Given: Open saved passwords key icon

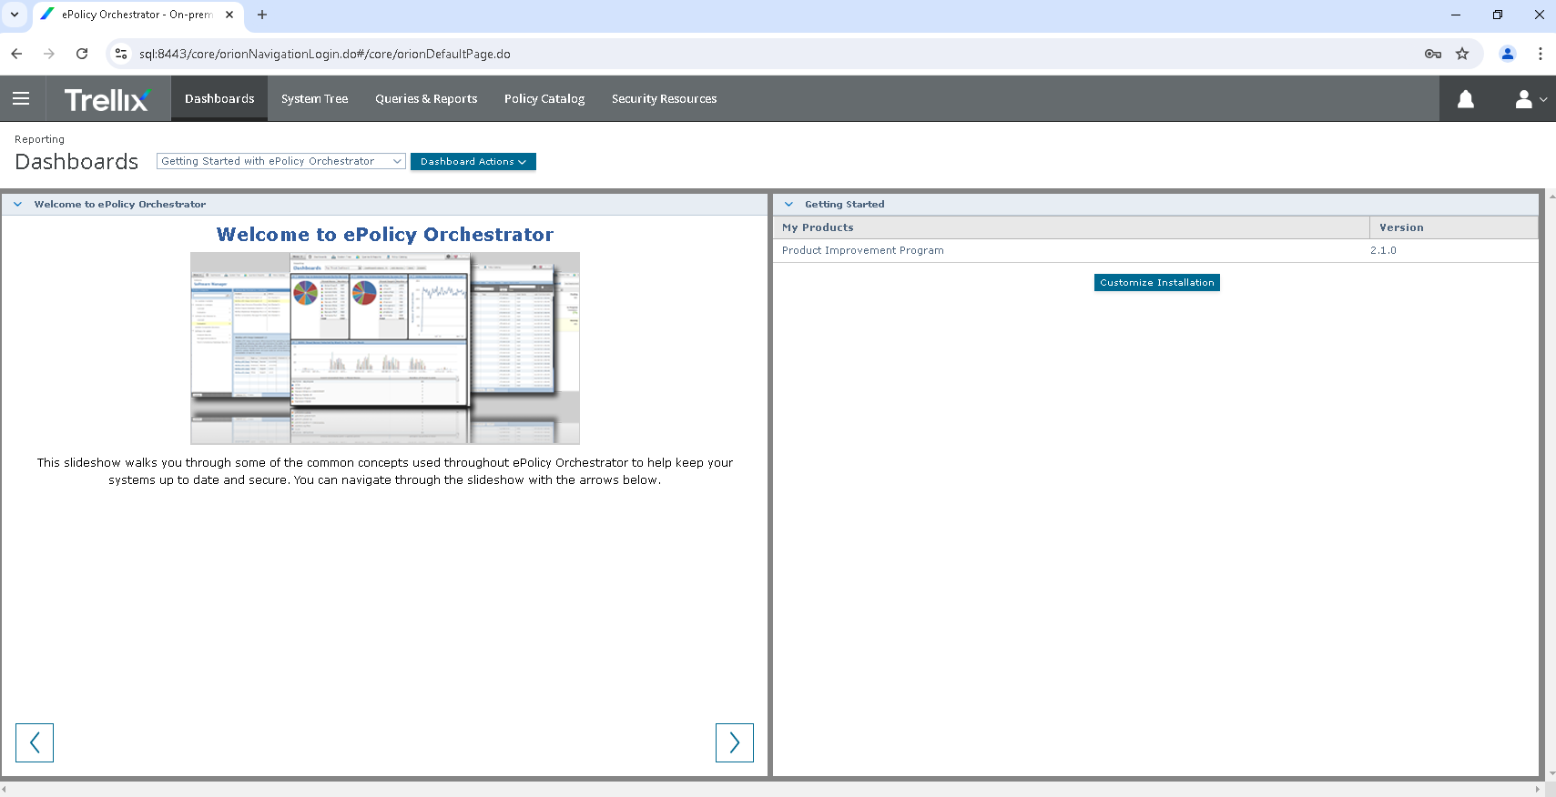Looking at the screenshot, I should [x=1432, y=54].
